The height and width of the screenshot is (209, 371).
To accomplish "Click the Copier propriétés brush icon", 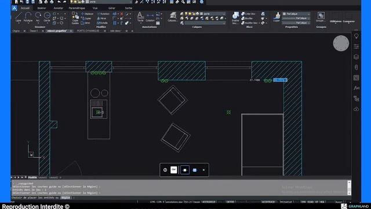I will pyautogui.click(x=277, y=17).
